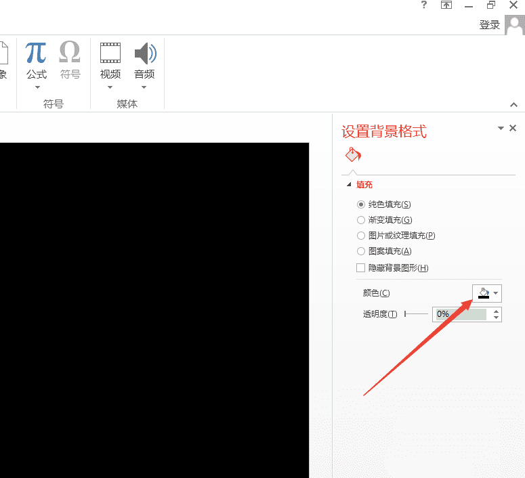The width and height of the screenshot is (525, 478).
Task: Select the fill paint bucket tab icon
Action: [x=353, y=154]
